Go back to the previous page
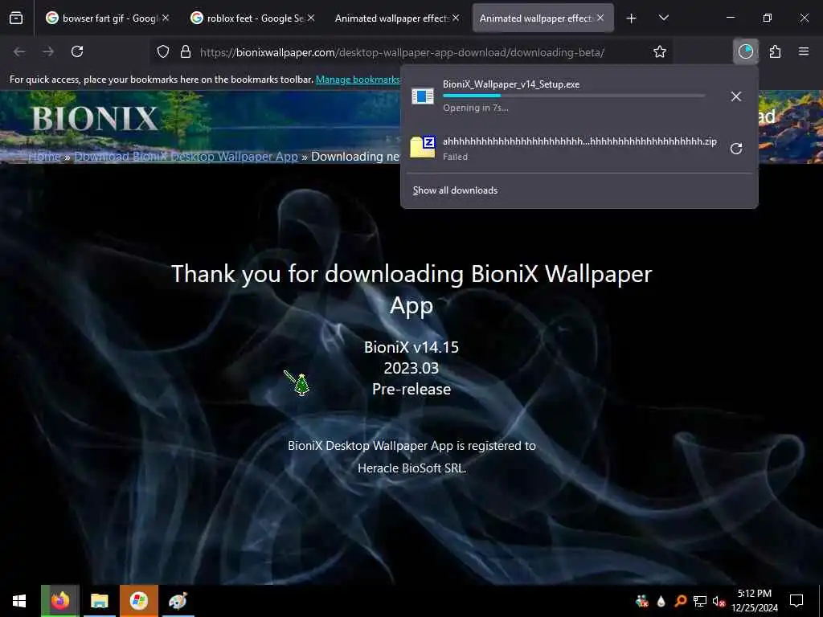The height and width of the screenshot is (617, 823). tap(19, 51)
